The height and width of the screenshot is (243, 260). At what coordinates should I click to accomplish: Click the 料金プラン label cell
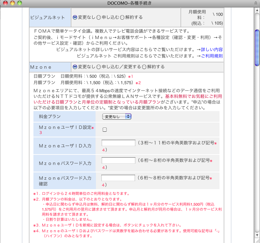[x=64, y=116]
